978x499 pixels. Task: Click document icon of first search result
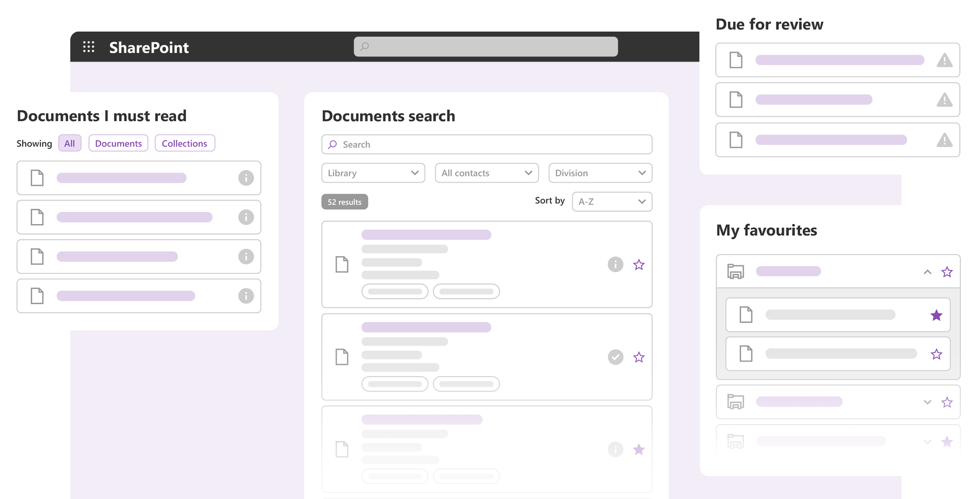click(342, 264)
